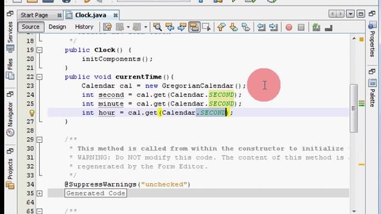The height and width of the screenshot is (214, 381).
Task: Close the Clock.java tab
Action: tap(115, 15)
